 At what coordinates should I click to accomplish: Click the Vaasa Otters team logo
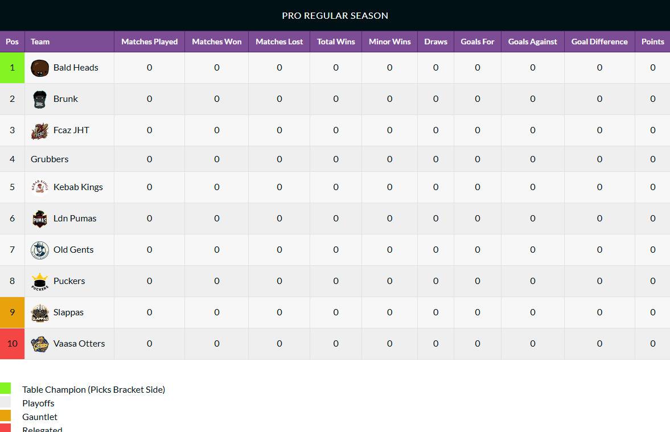40,344
